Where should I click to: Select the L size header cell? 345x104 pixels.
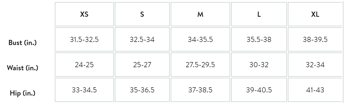259,14
